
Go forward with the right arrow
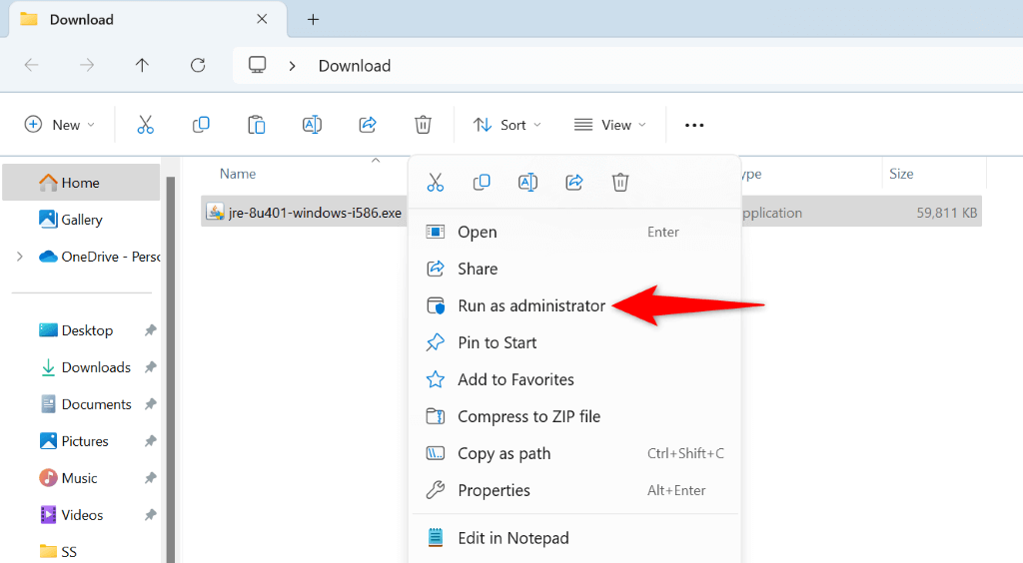pos(87,65)
